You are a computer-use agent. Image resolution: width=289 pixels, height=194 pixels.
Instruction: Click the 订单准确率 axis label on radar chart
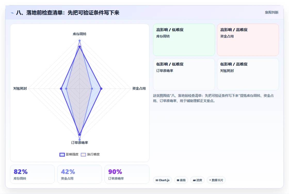click(x=80, y=143)
